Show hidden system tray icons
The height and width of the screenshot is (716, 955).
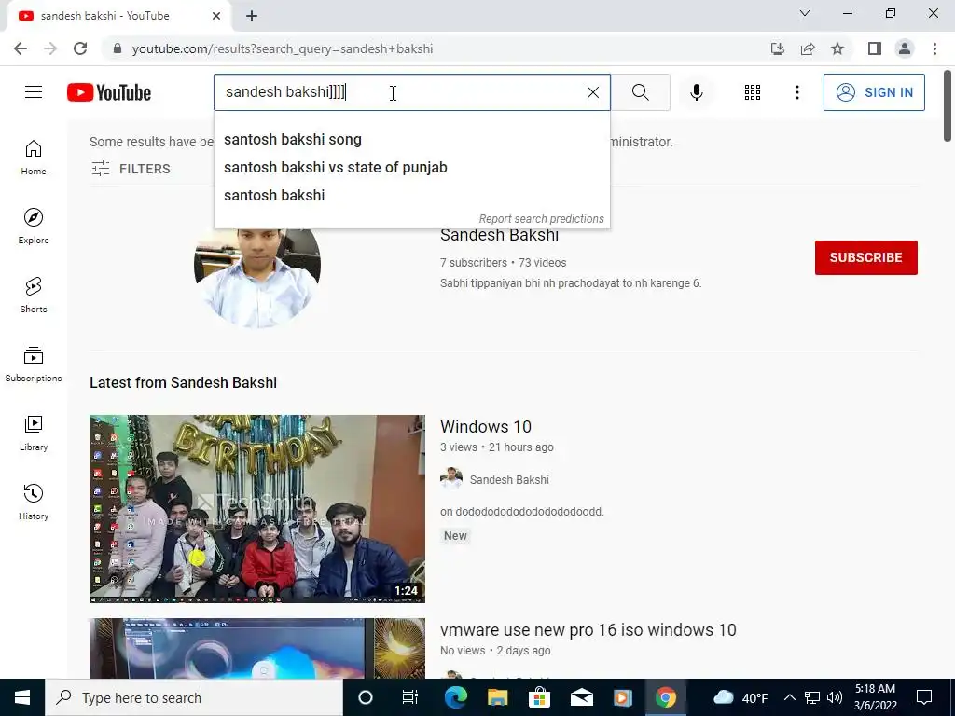pos(789,697)
